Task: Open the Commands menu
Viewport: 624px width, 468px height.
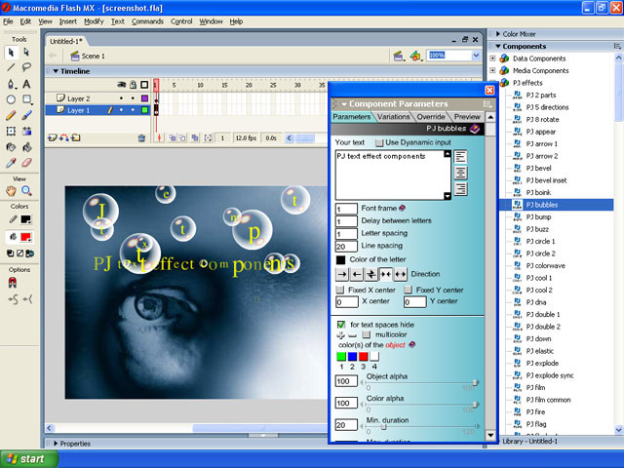Action: click(147, 21)
